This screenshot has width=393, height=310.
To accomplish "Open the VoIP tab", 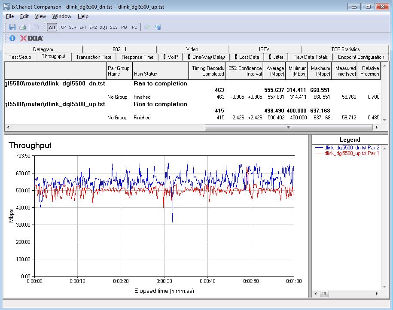I will click(x=171, y=57).
